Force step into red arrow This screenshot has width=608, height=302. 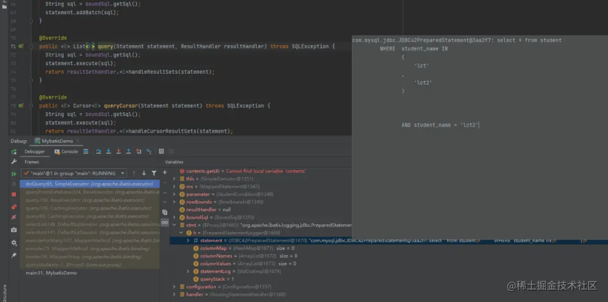[119, 152]
